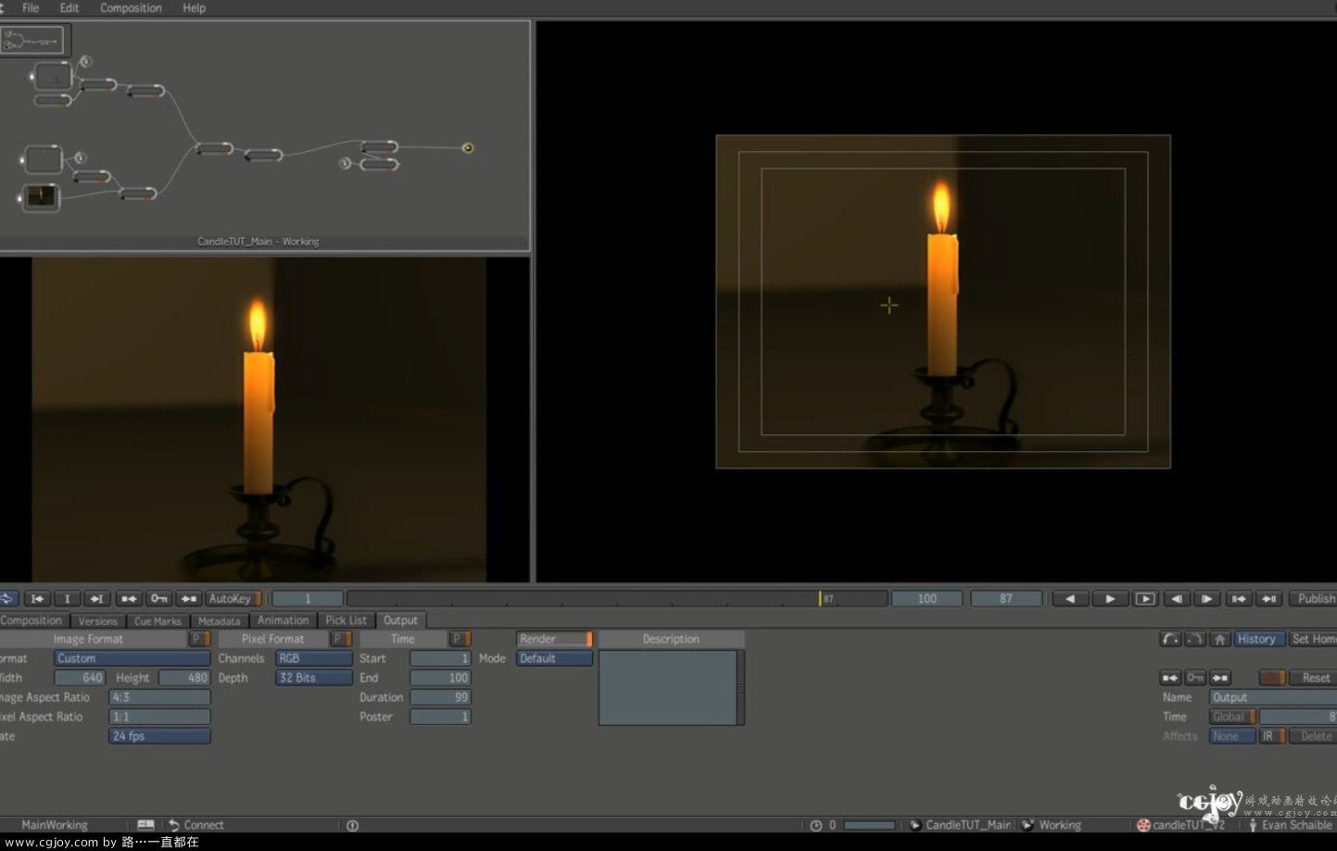The image size is (1337, 851).
Task: Toggle the IR button
Action: coord(1272,736)
